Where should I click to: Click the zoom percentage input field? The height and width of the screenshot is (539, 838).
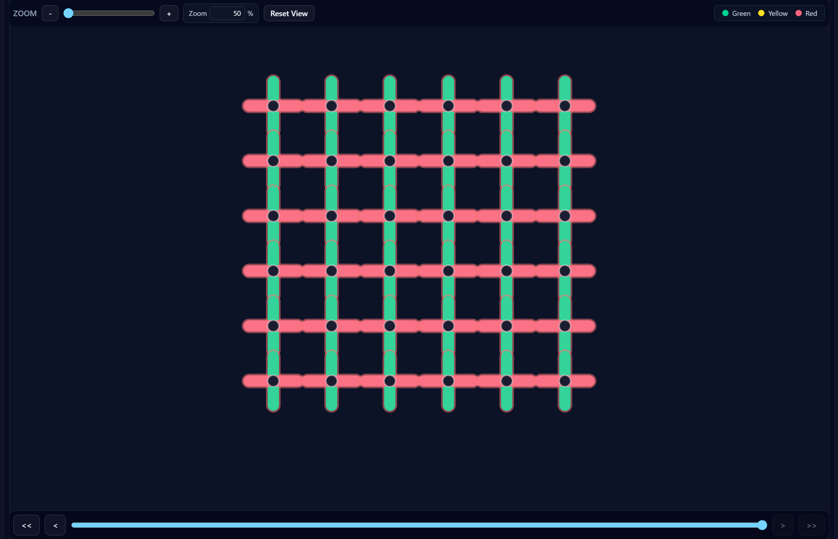click(227, 13)
